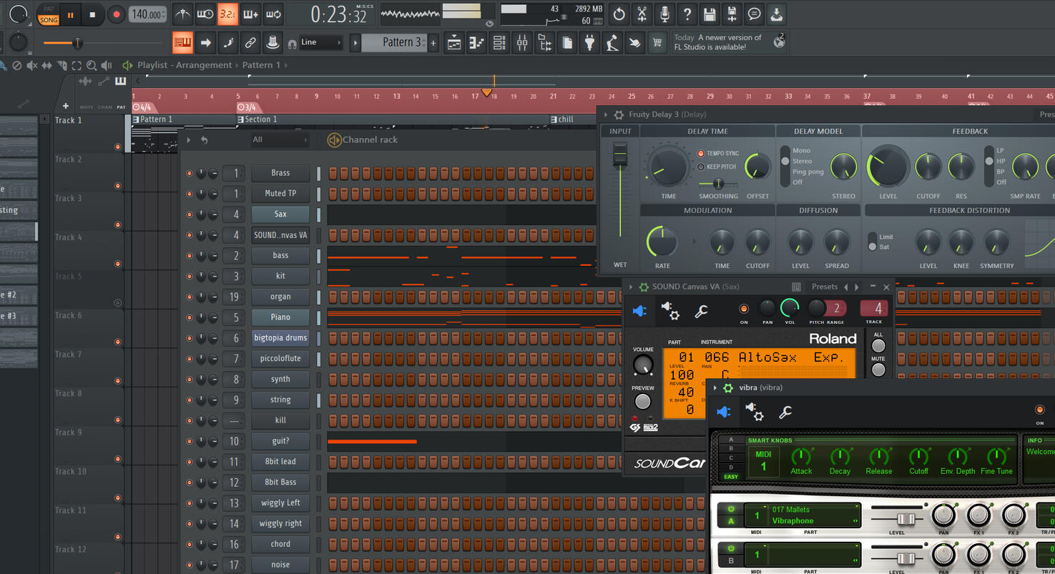Enable Keep Pitch in Fruity Delay 3
This screenshot has width=1055, height=574.
coord(701,167)
